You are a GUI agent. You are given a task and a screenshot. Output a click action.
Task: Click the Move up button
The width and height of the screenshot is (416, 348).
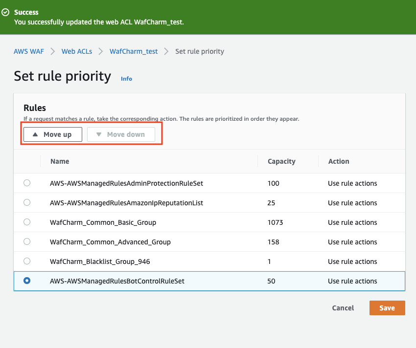click(x=53, y=134)
